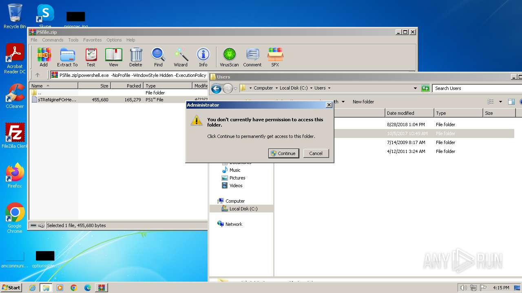Select the CCleaner desktop shortcut
Image resolution: width=522 pixels, height=293 pixels.
(15, 96)
